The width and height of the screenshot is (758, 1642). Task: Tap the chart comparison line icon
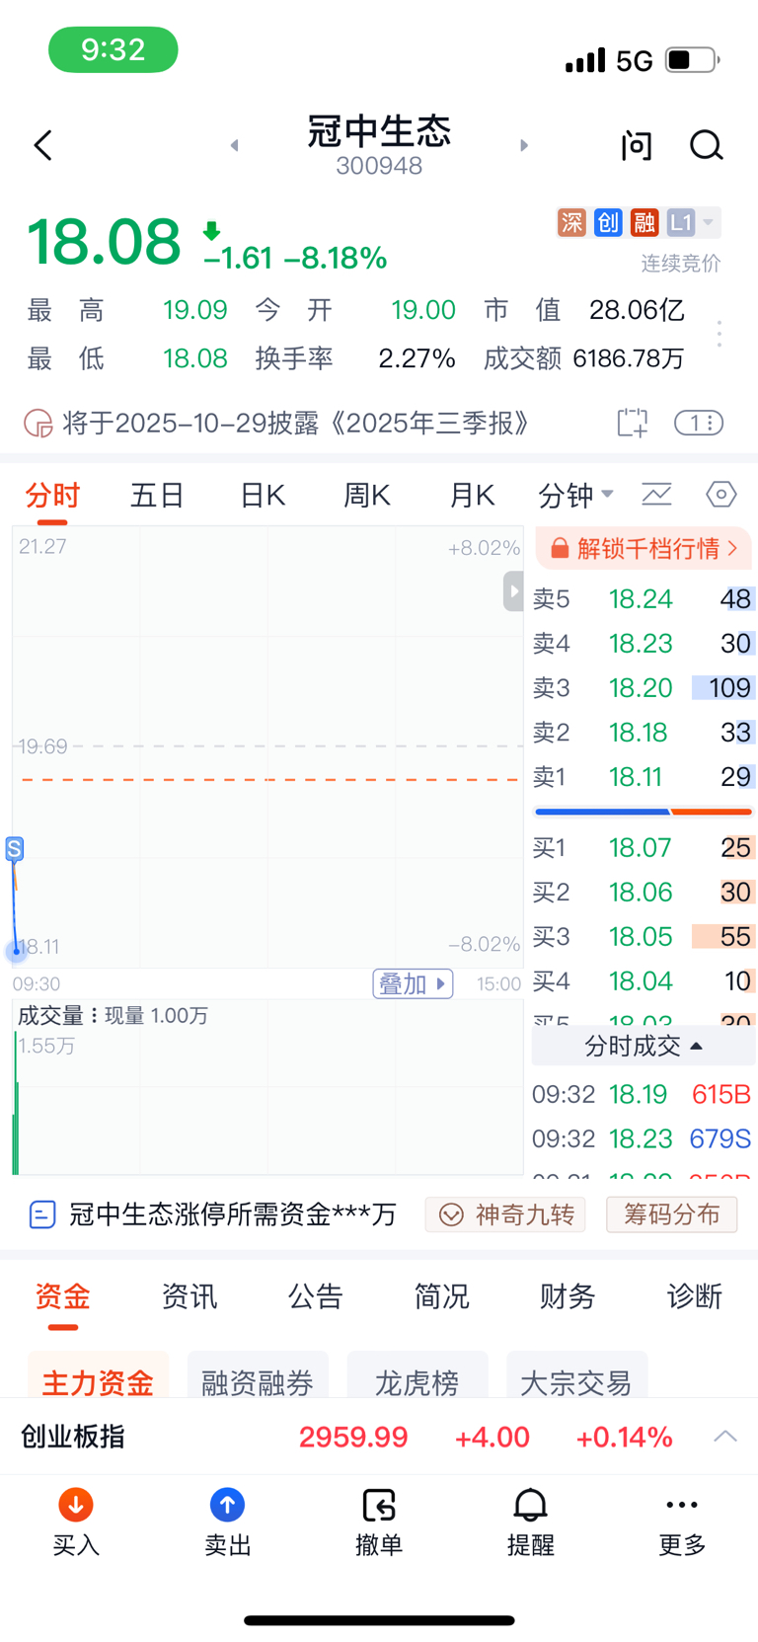[656, 494]
